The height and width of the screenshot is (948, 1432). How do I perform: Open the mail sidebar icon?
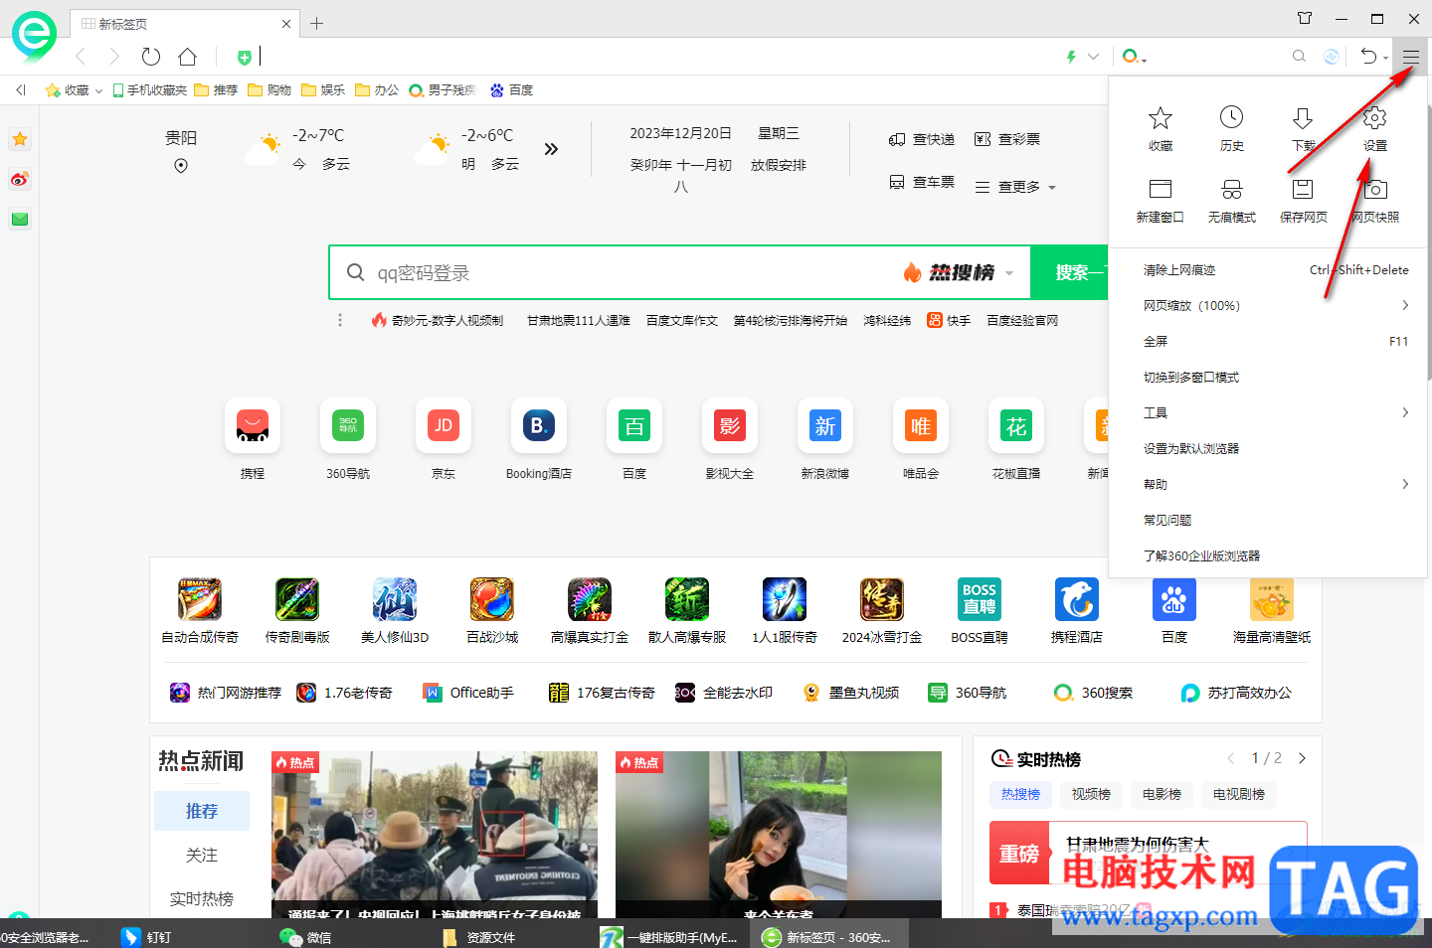tap(20, 219)
